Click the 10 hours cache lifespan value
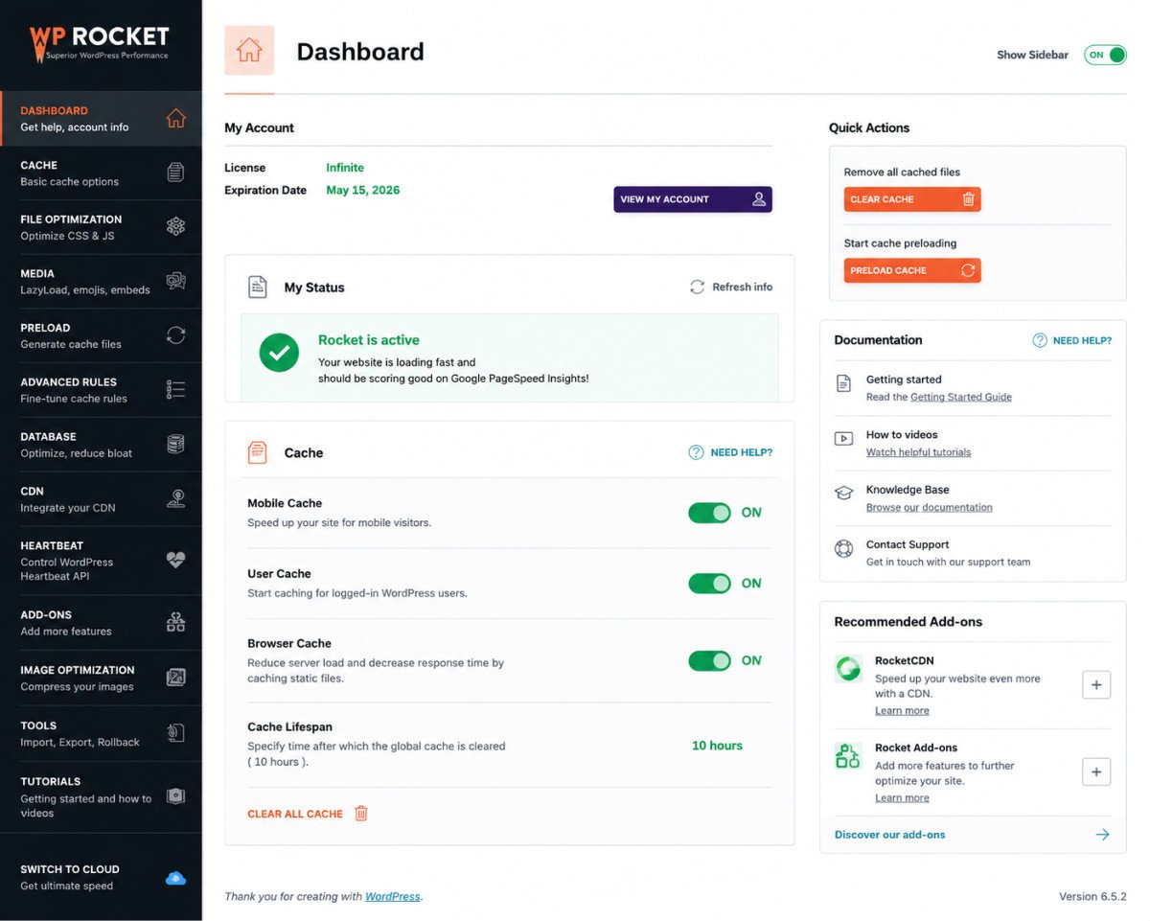This screenshot has width=1150, height=921. [x=717, y=746]
